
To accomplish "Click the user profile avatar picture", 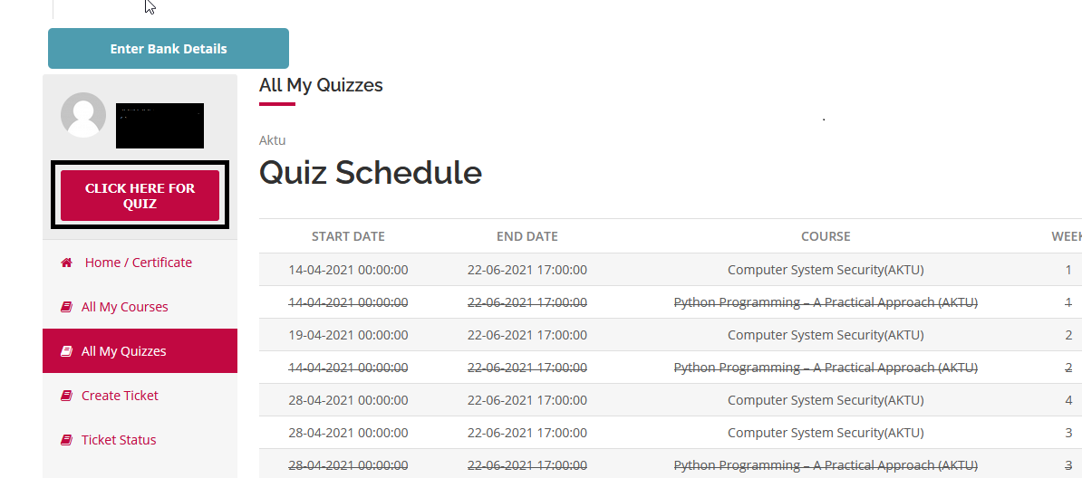I will coord(83,115).
